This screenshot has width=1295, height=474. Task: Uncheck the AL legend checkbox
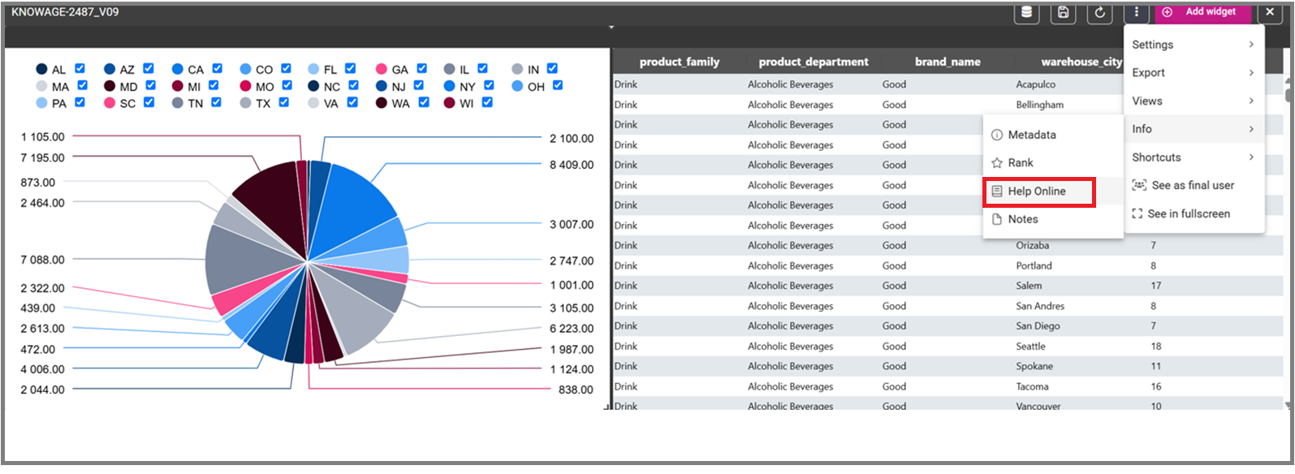point(80,69)
